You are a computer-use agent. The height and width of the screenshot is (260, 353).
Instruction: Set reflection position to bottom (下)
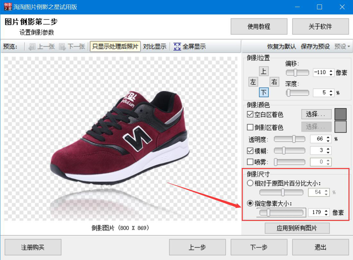tap(264, 93)
